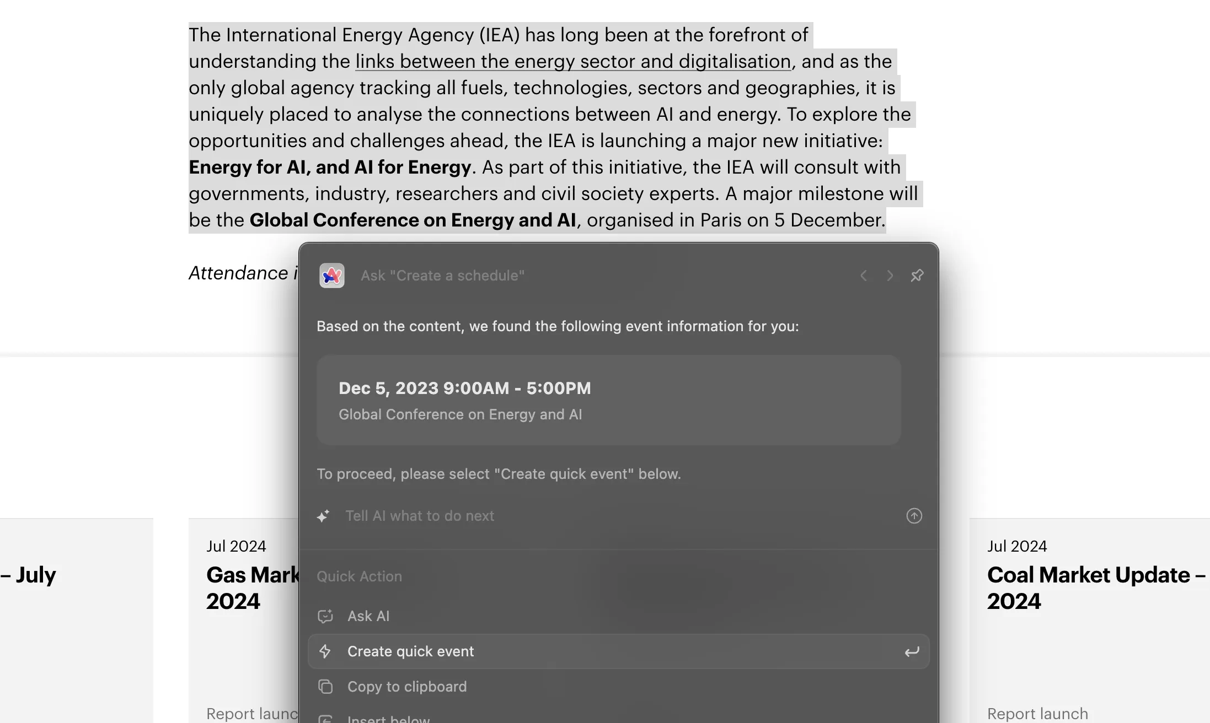Go forward with the right chevron
Viewport: 1210px width, 723px height.
890,276
